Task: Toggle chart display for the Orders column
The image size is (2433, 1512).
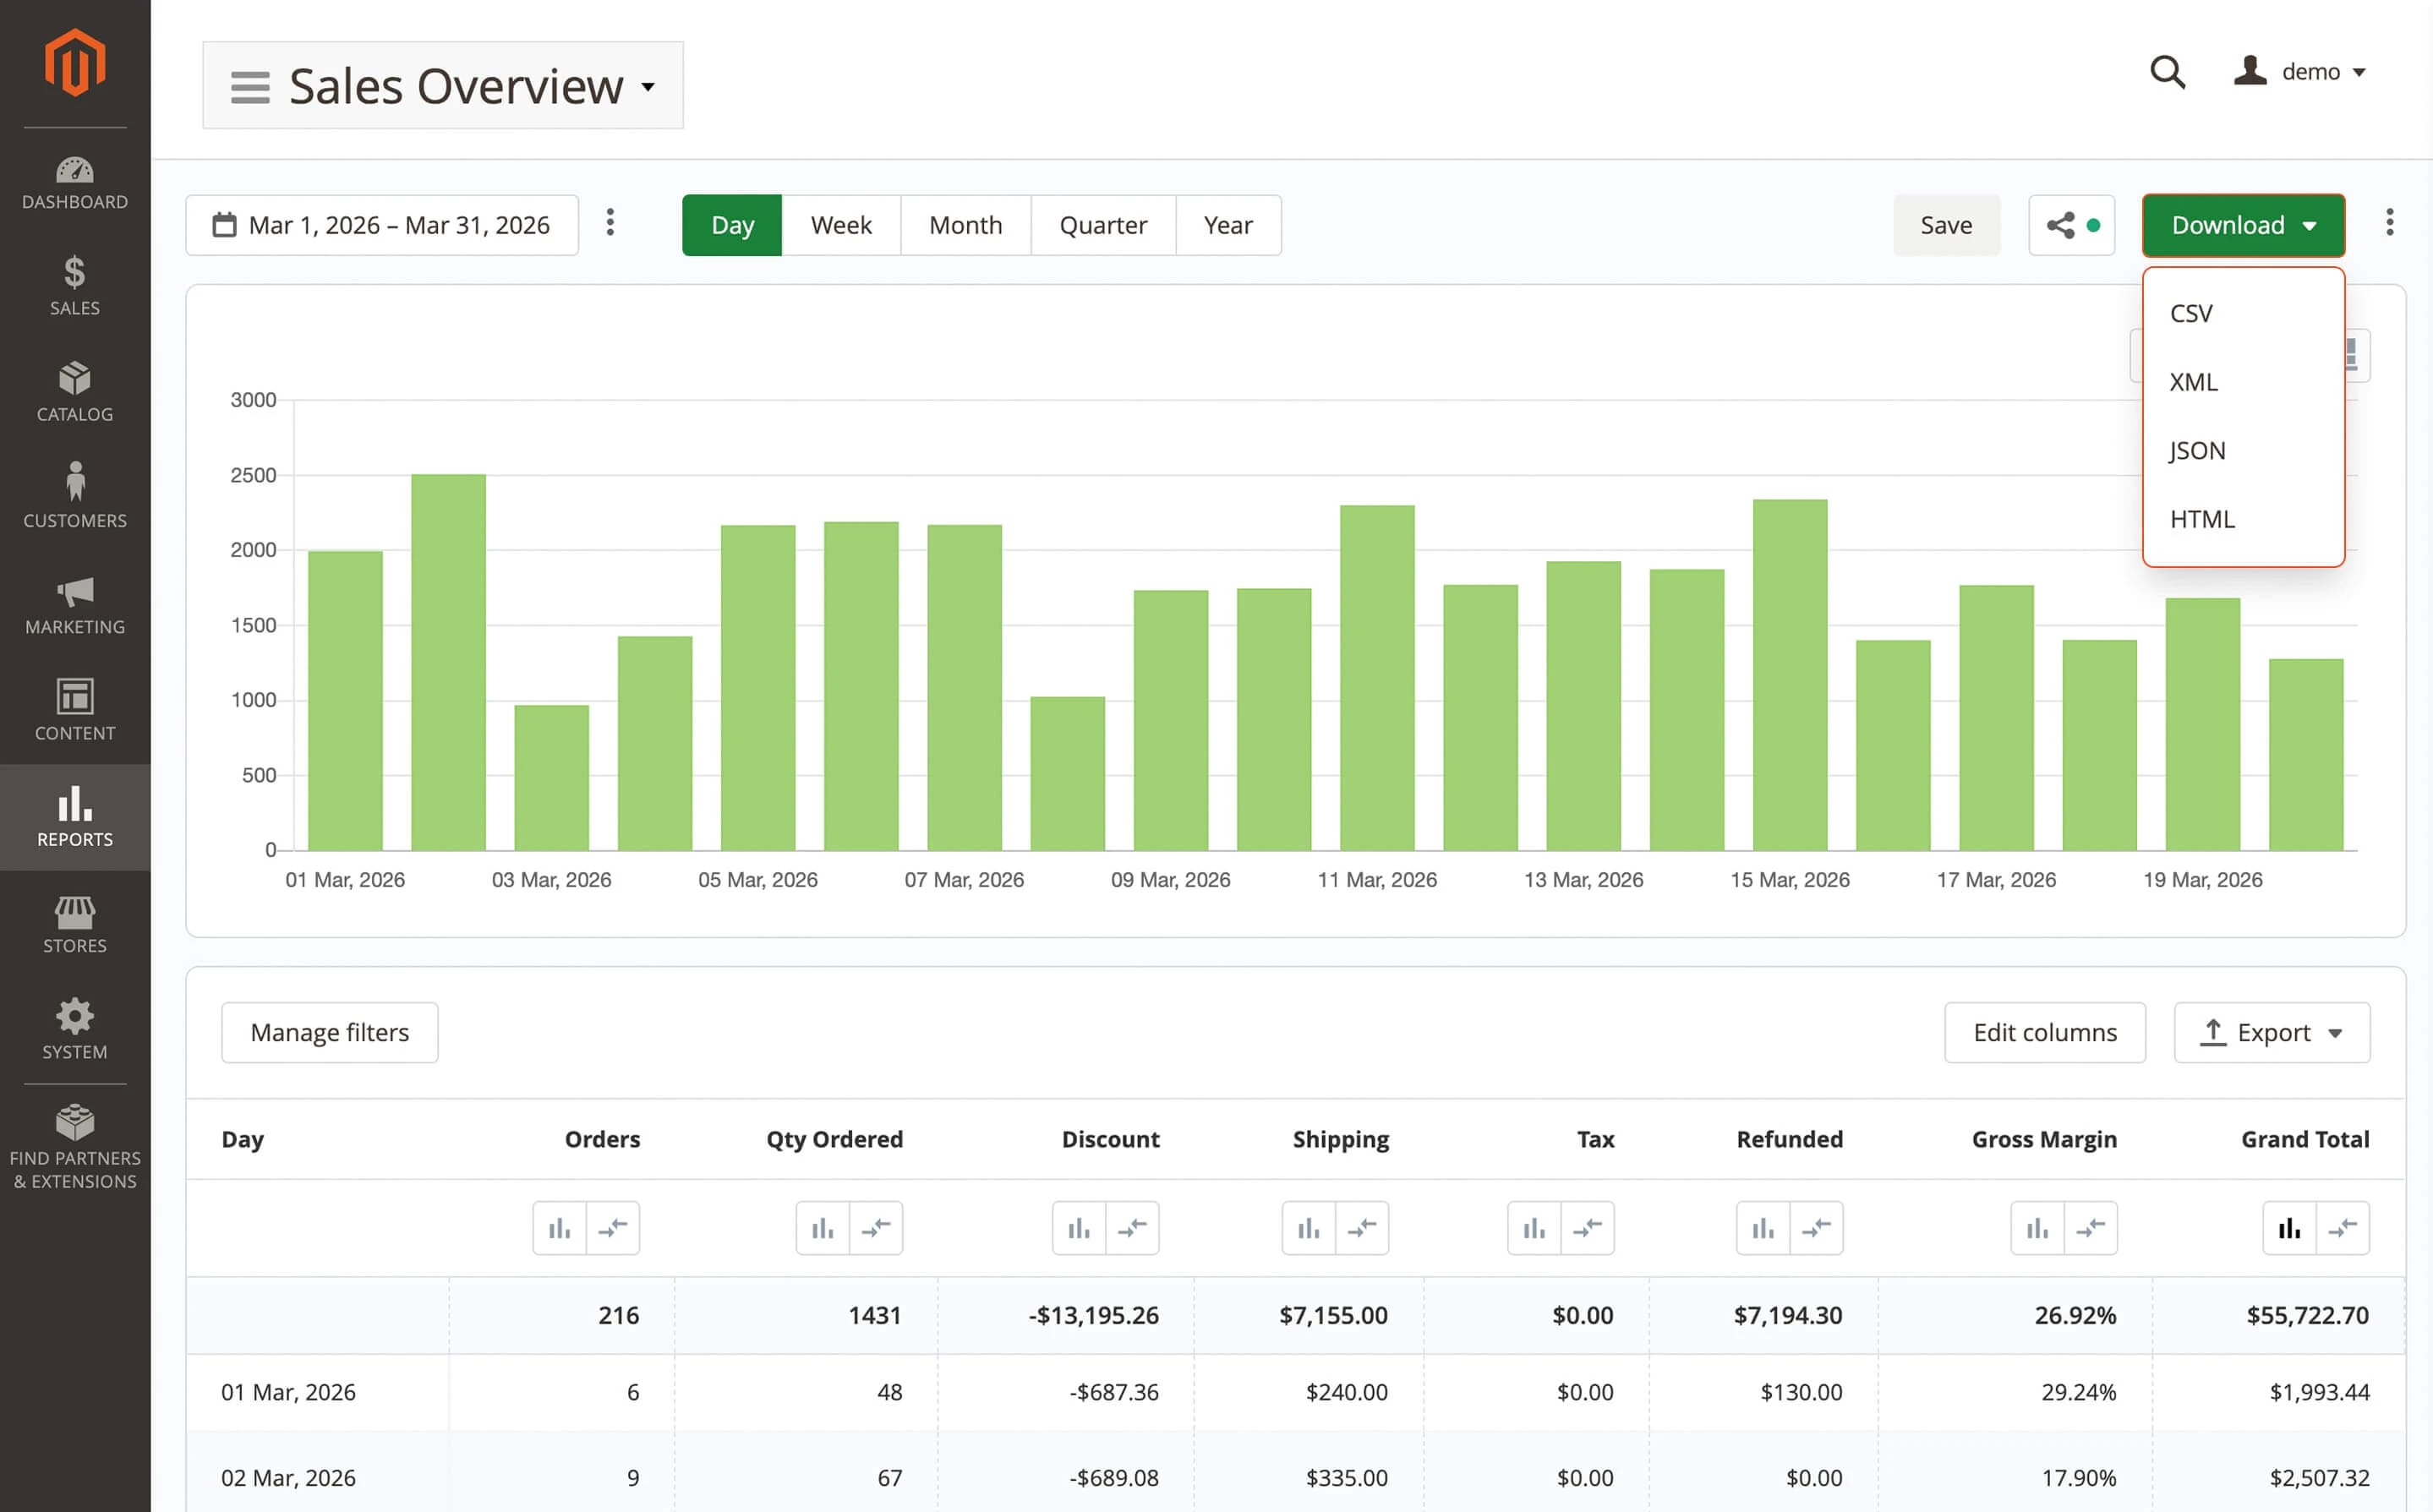Action: click(560, 1228)
